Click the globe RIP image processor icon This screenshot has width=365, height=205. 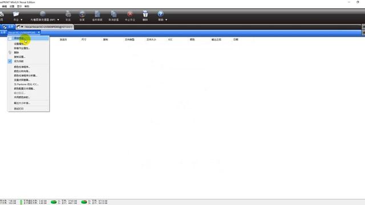(x=43, y=14)
